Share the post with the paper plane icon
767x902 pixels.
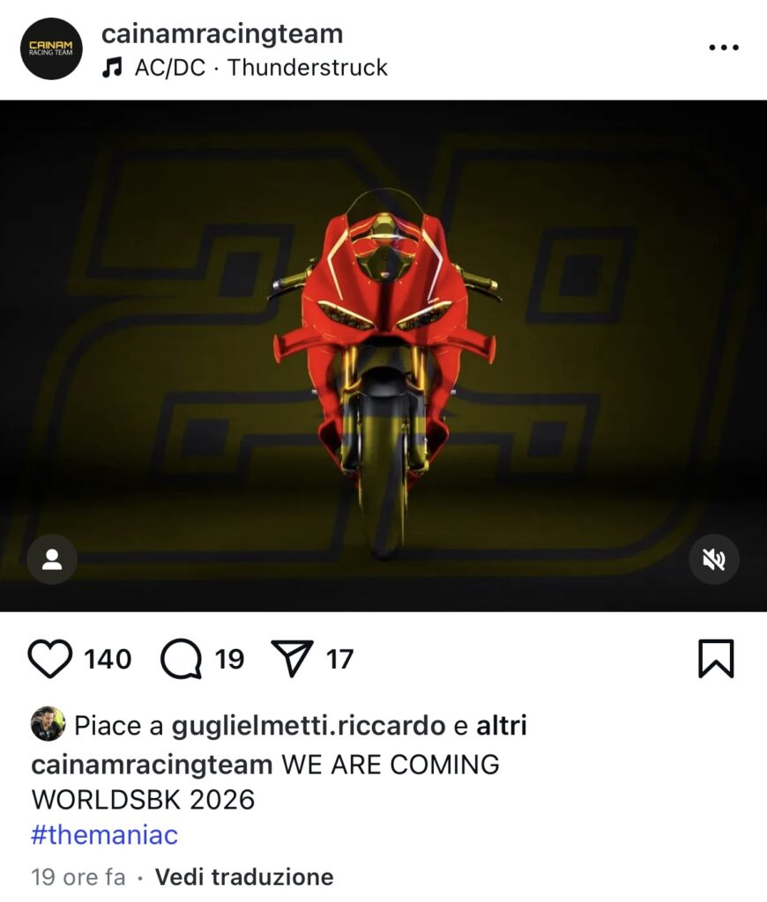(292, 658)
